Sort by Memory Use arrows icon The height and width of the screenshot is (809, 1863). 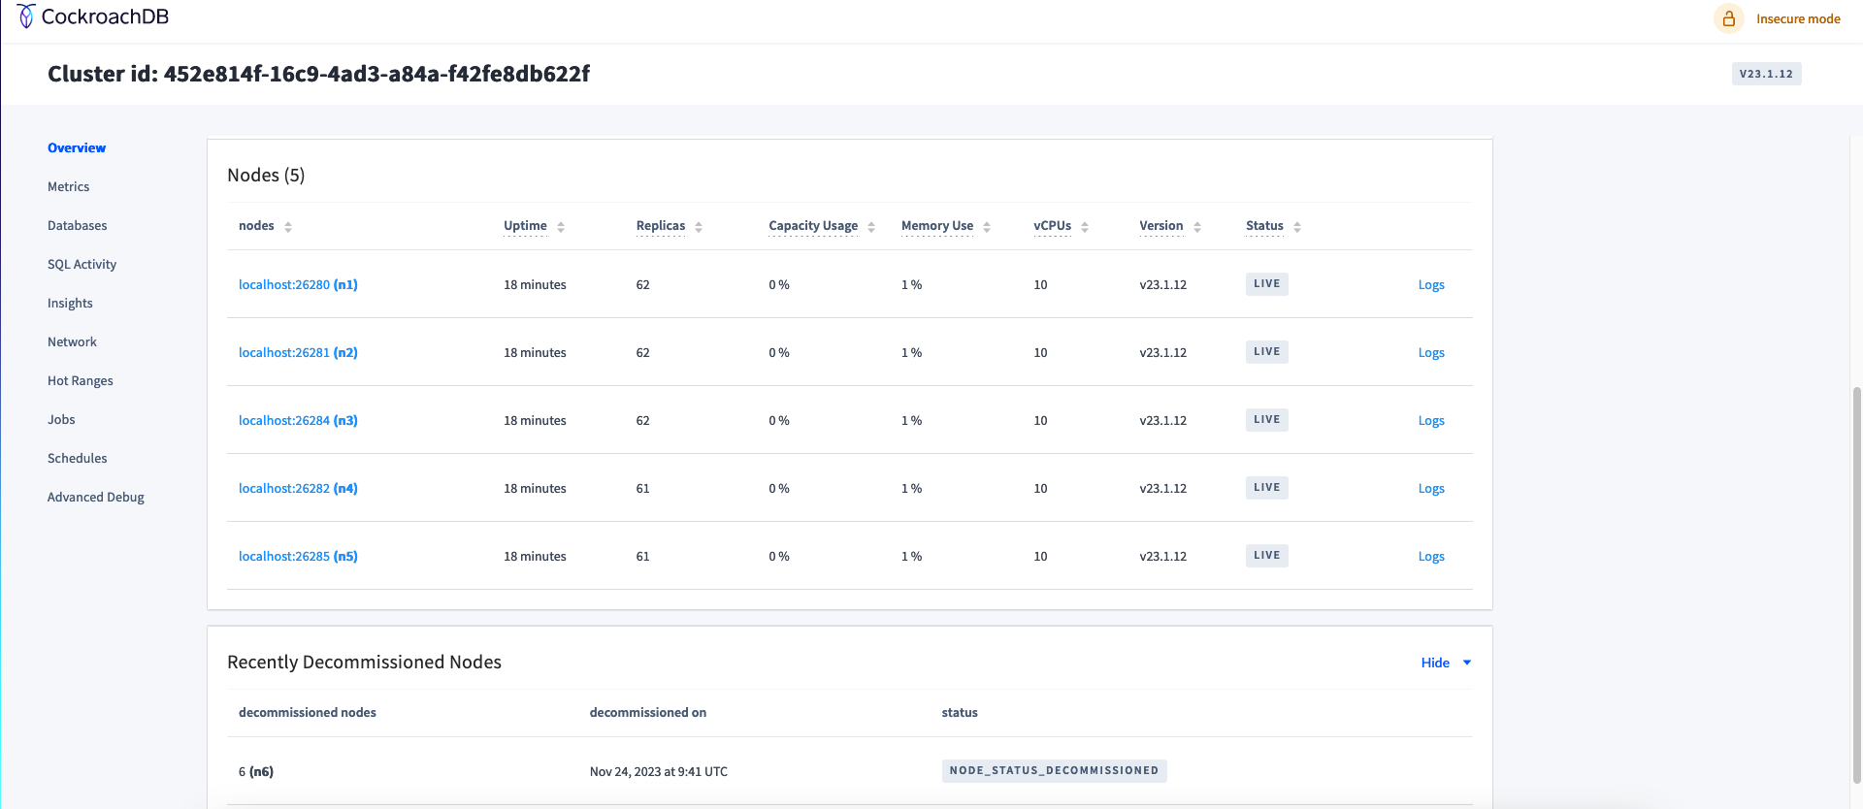987,227
